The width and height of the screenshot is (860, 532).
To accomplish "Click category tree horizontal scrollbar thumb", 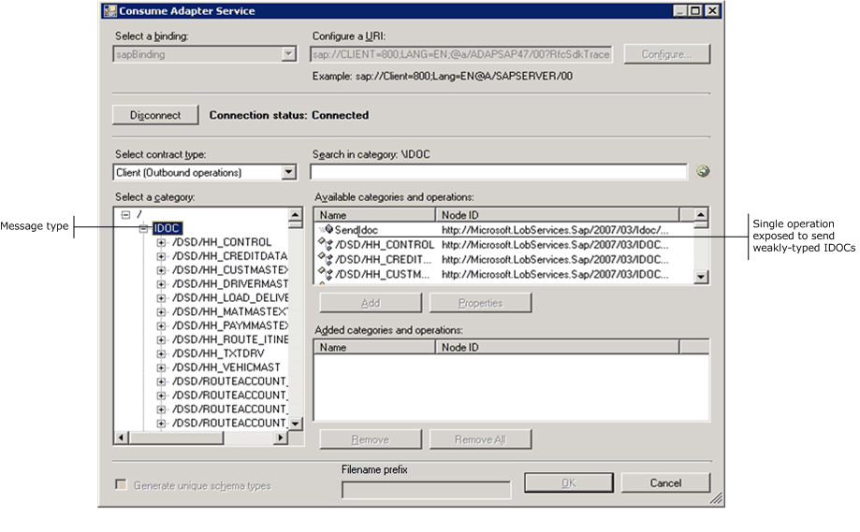I will (x=176, y=438).
